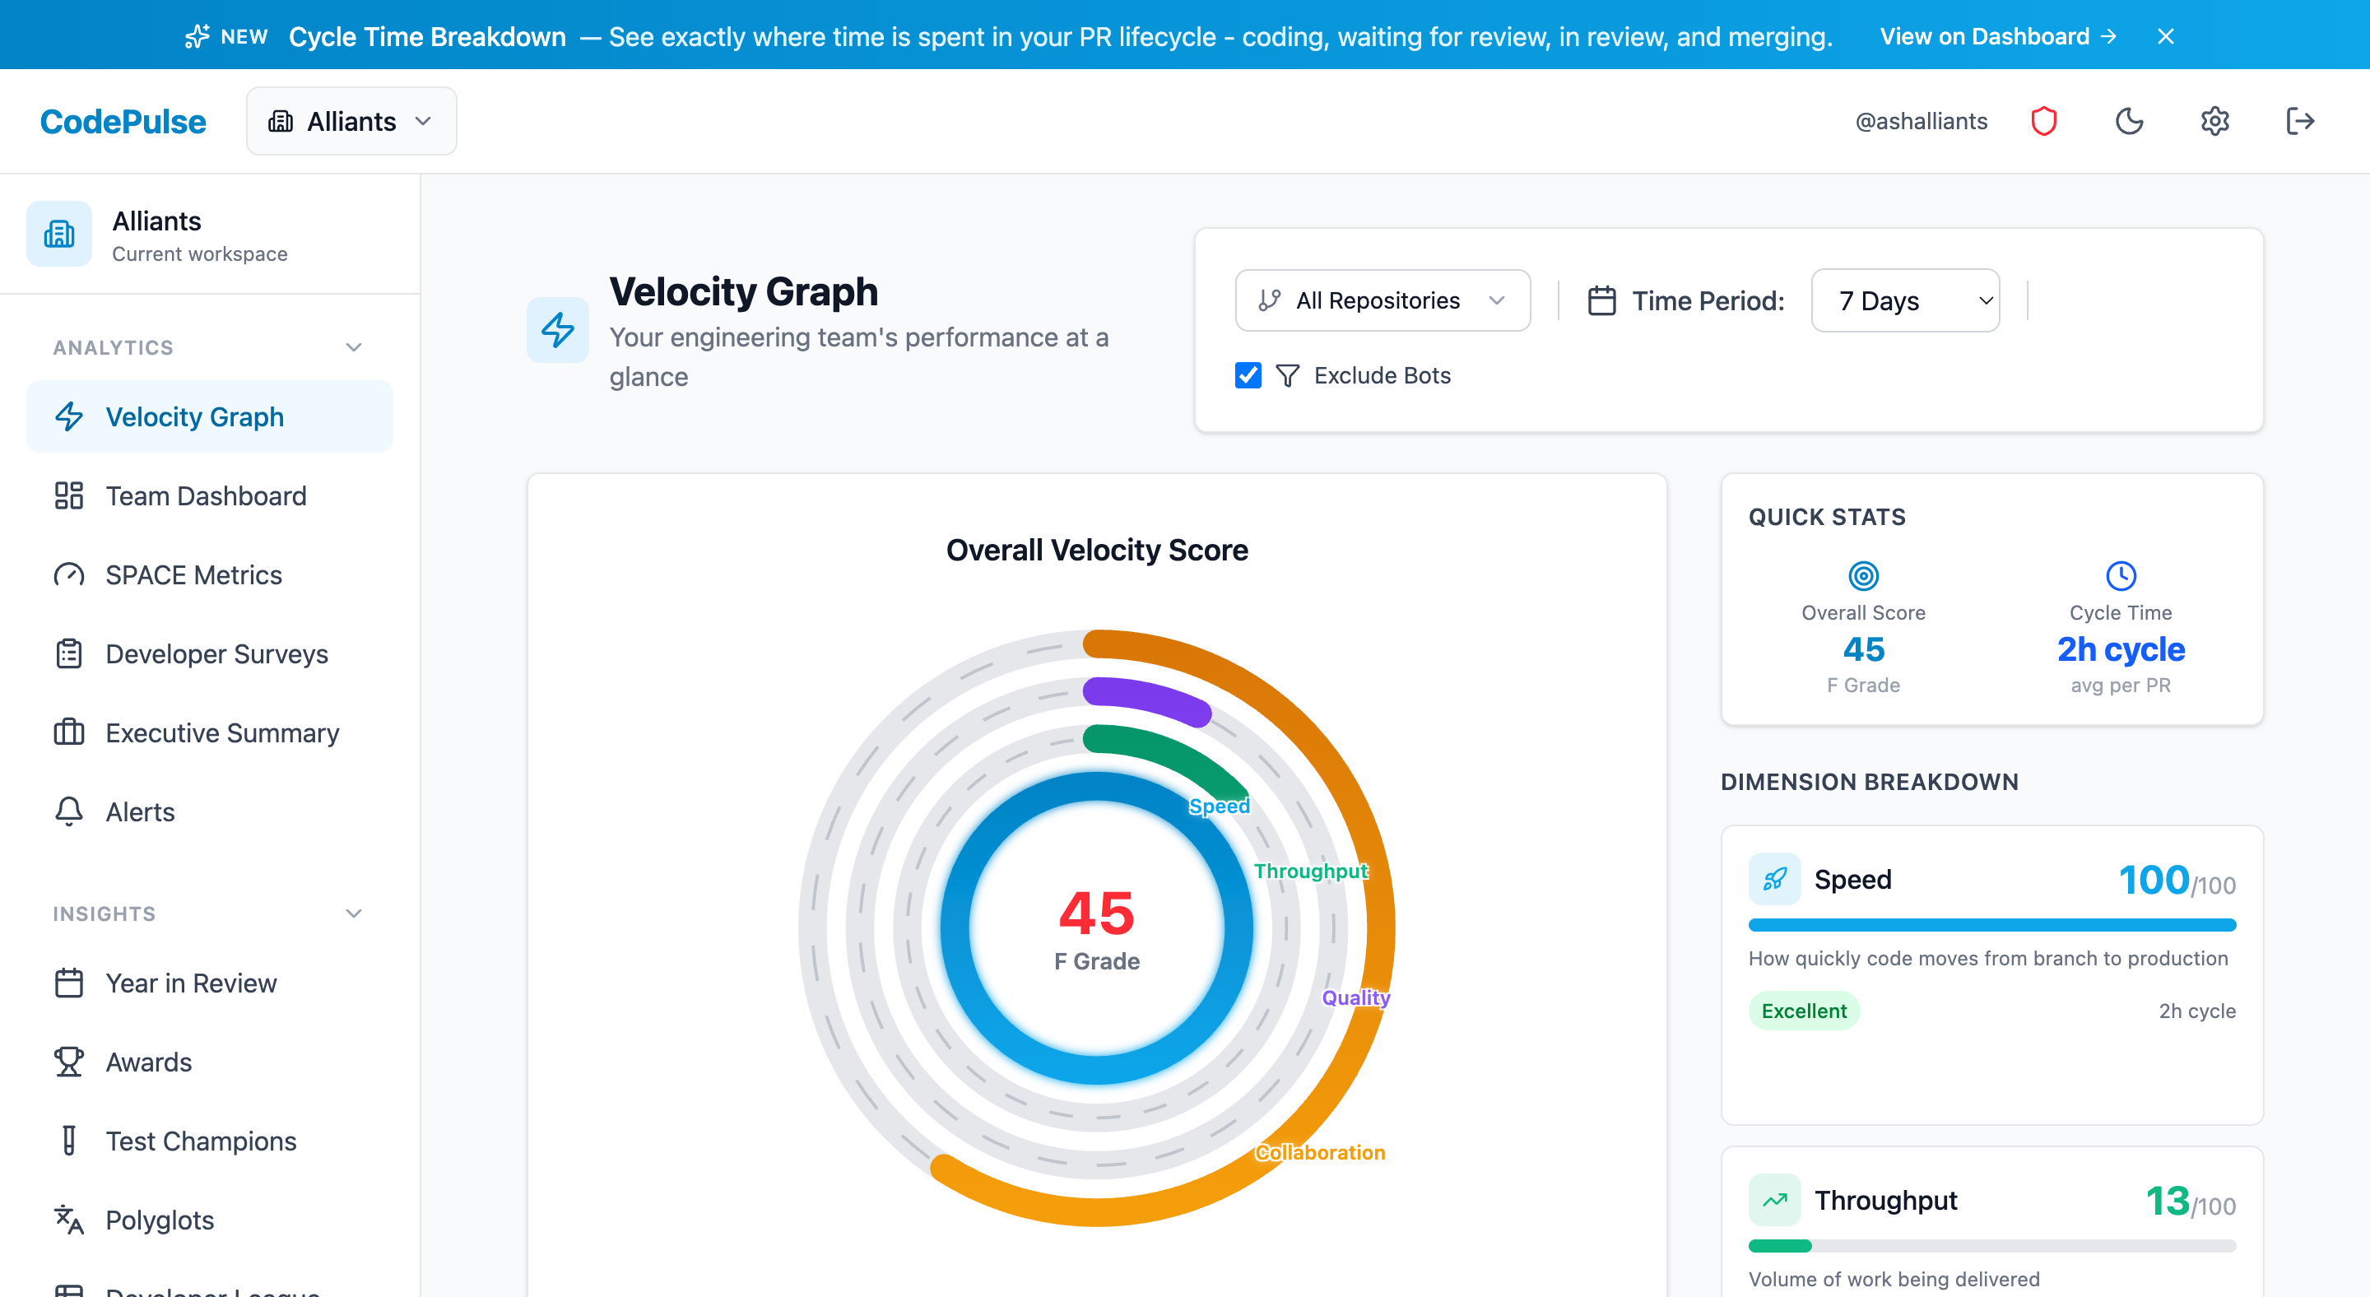Viewport: 2370px width, 1297px height.
Task: Open the All Repositories dropdown
Action: [x=1382, y=300]
